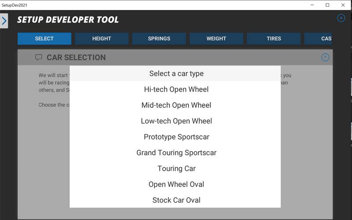This screenshot has height=220, width=352.
Task: Select Stock Car Oval option
Action: point(176,200)
